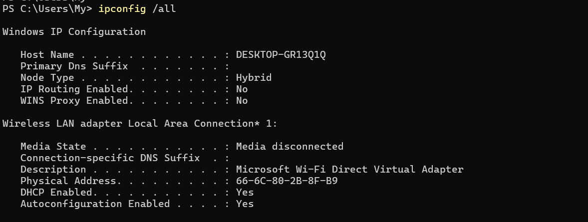Click the Media disconnected value
Screen dimensions: 588x222
pyautogui.click(x=290, y=147)
